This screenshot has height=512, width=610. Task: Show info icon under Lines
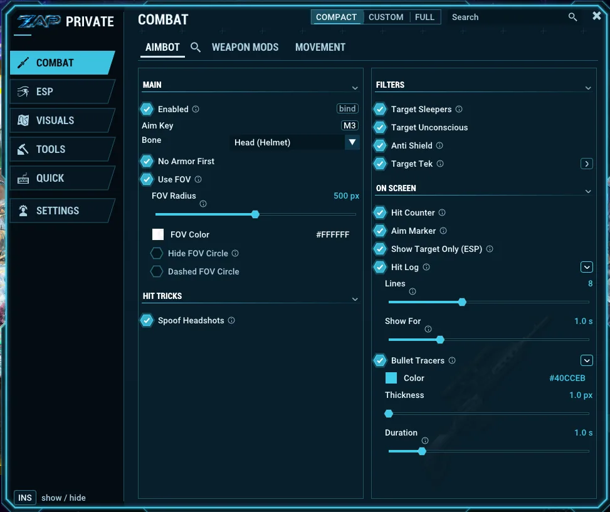point(413,291)
